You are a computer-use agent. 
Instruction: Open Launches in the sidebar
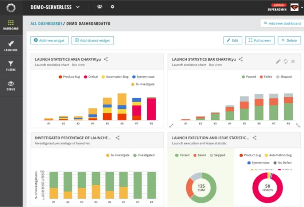11,45
